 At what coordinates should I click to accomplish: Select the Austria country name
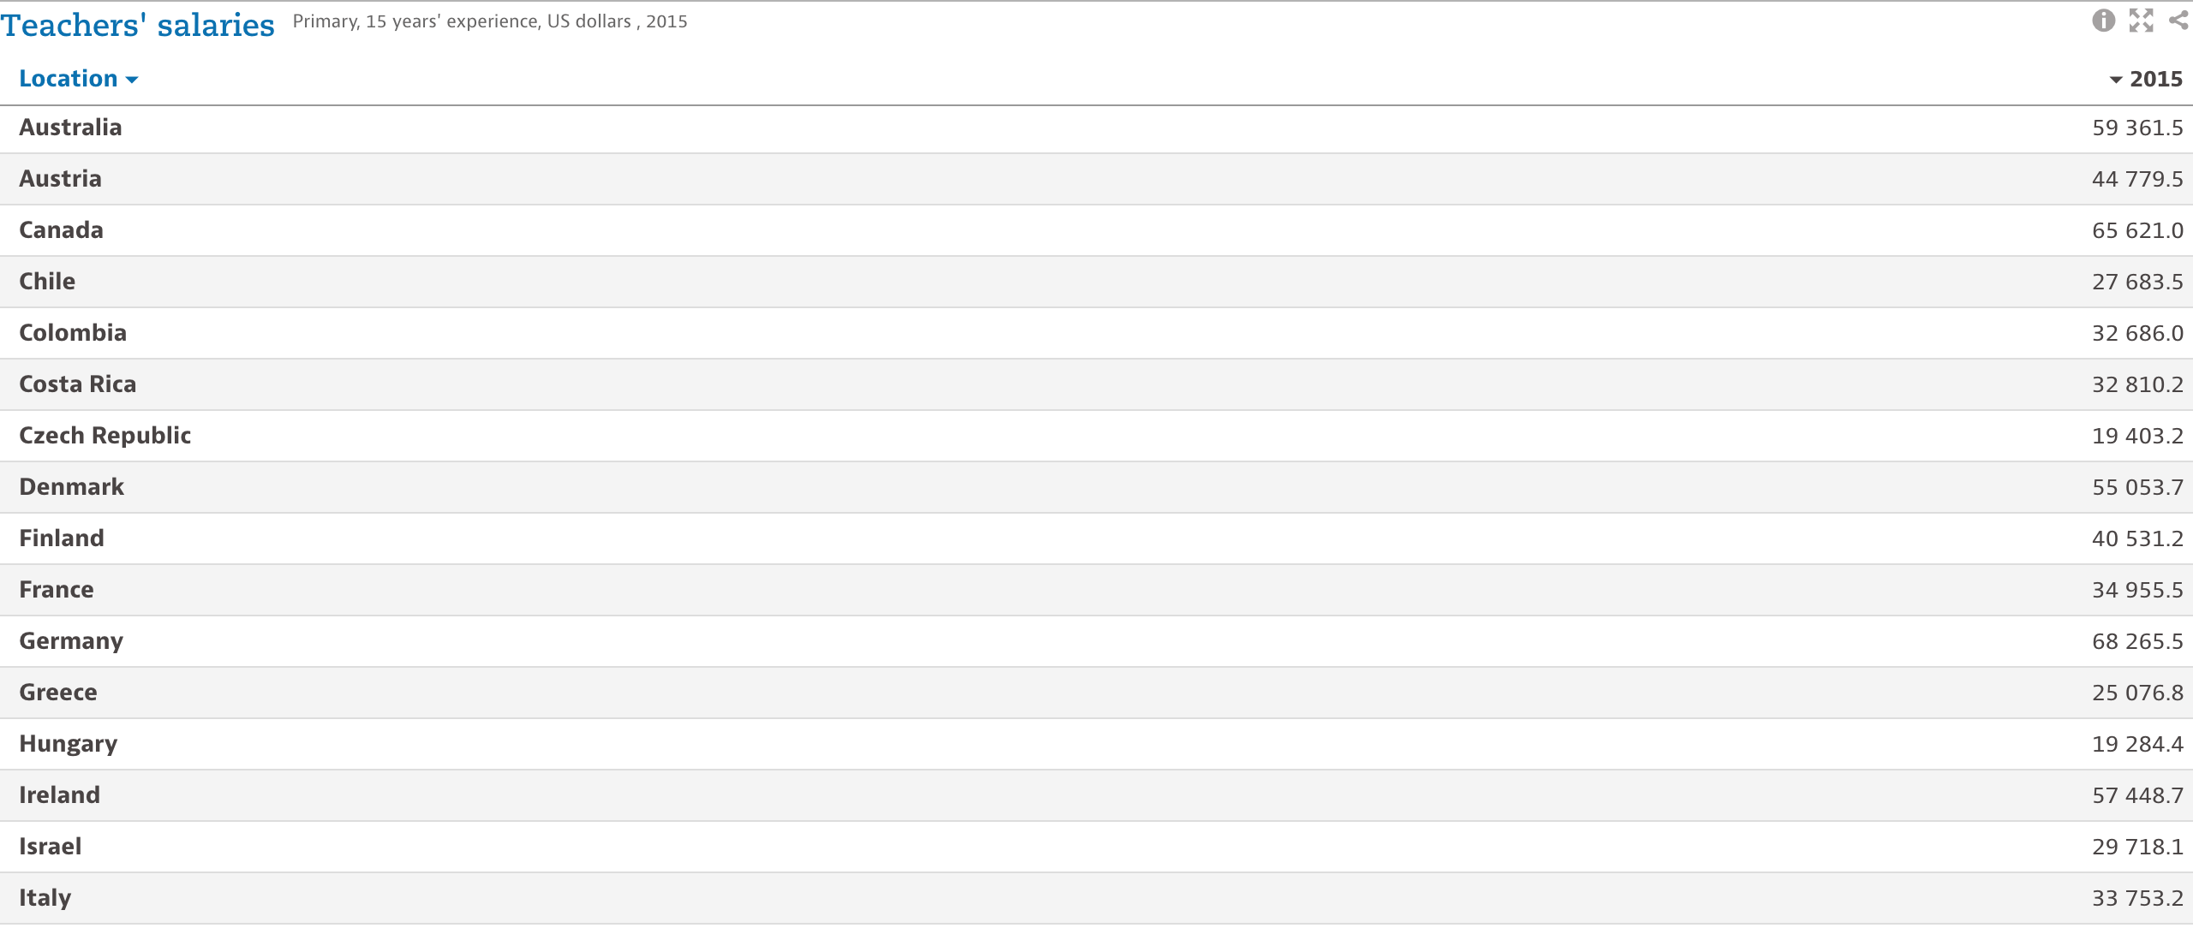(x=60, y=179)
